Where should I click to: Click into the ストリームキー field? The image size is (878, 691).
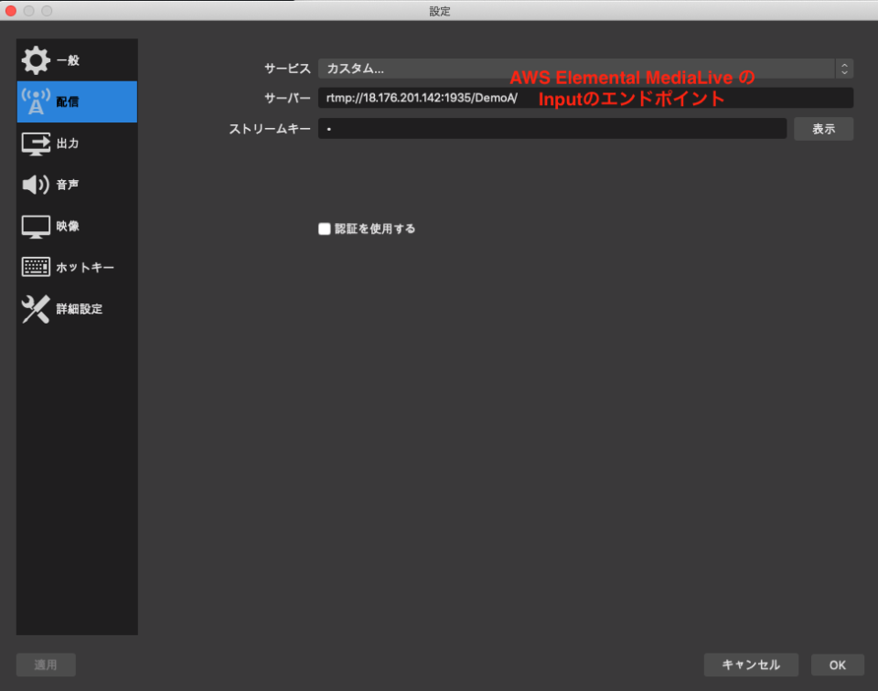552,129
